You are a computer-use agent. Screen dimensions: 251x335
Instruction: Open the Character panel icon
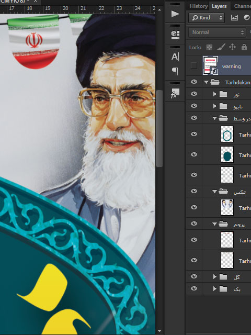[175, 57]
